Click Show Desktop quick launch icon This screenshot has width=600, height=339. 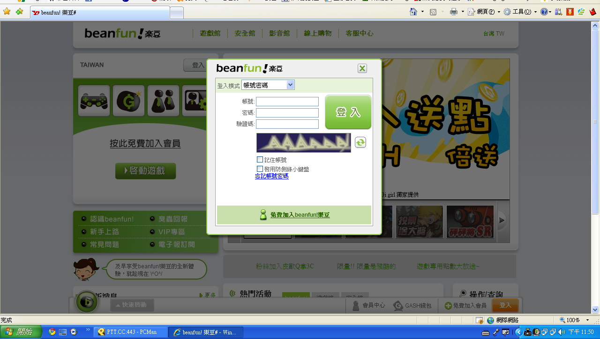point(63,332)
